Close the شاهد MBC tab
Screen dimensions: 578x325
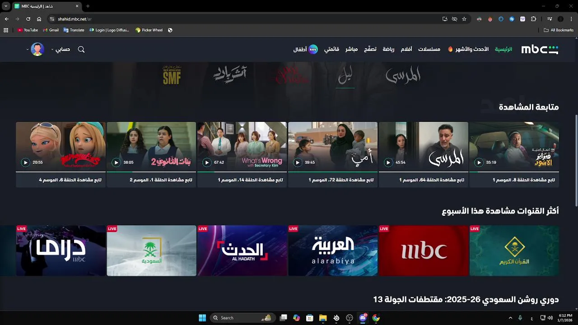77,6
